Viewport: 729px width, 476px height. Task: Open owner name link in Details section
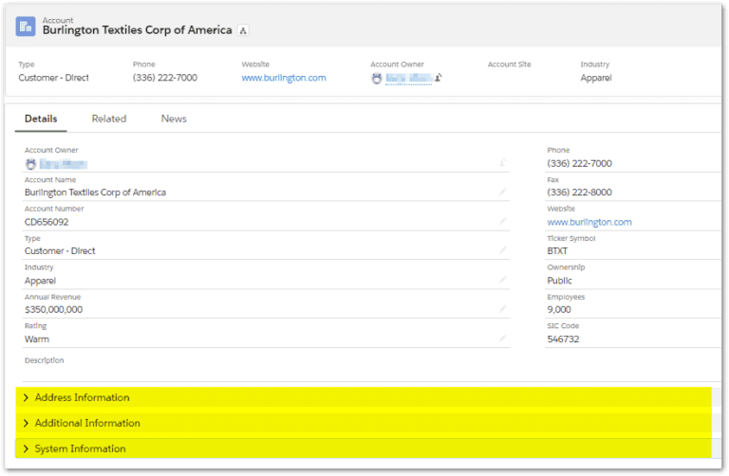64,164
